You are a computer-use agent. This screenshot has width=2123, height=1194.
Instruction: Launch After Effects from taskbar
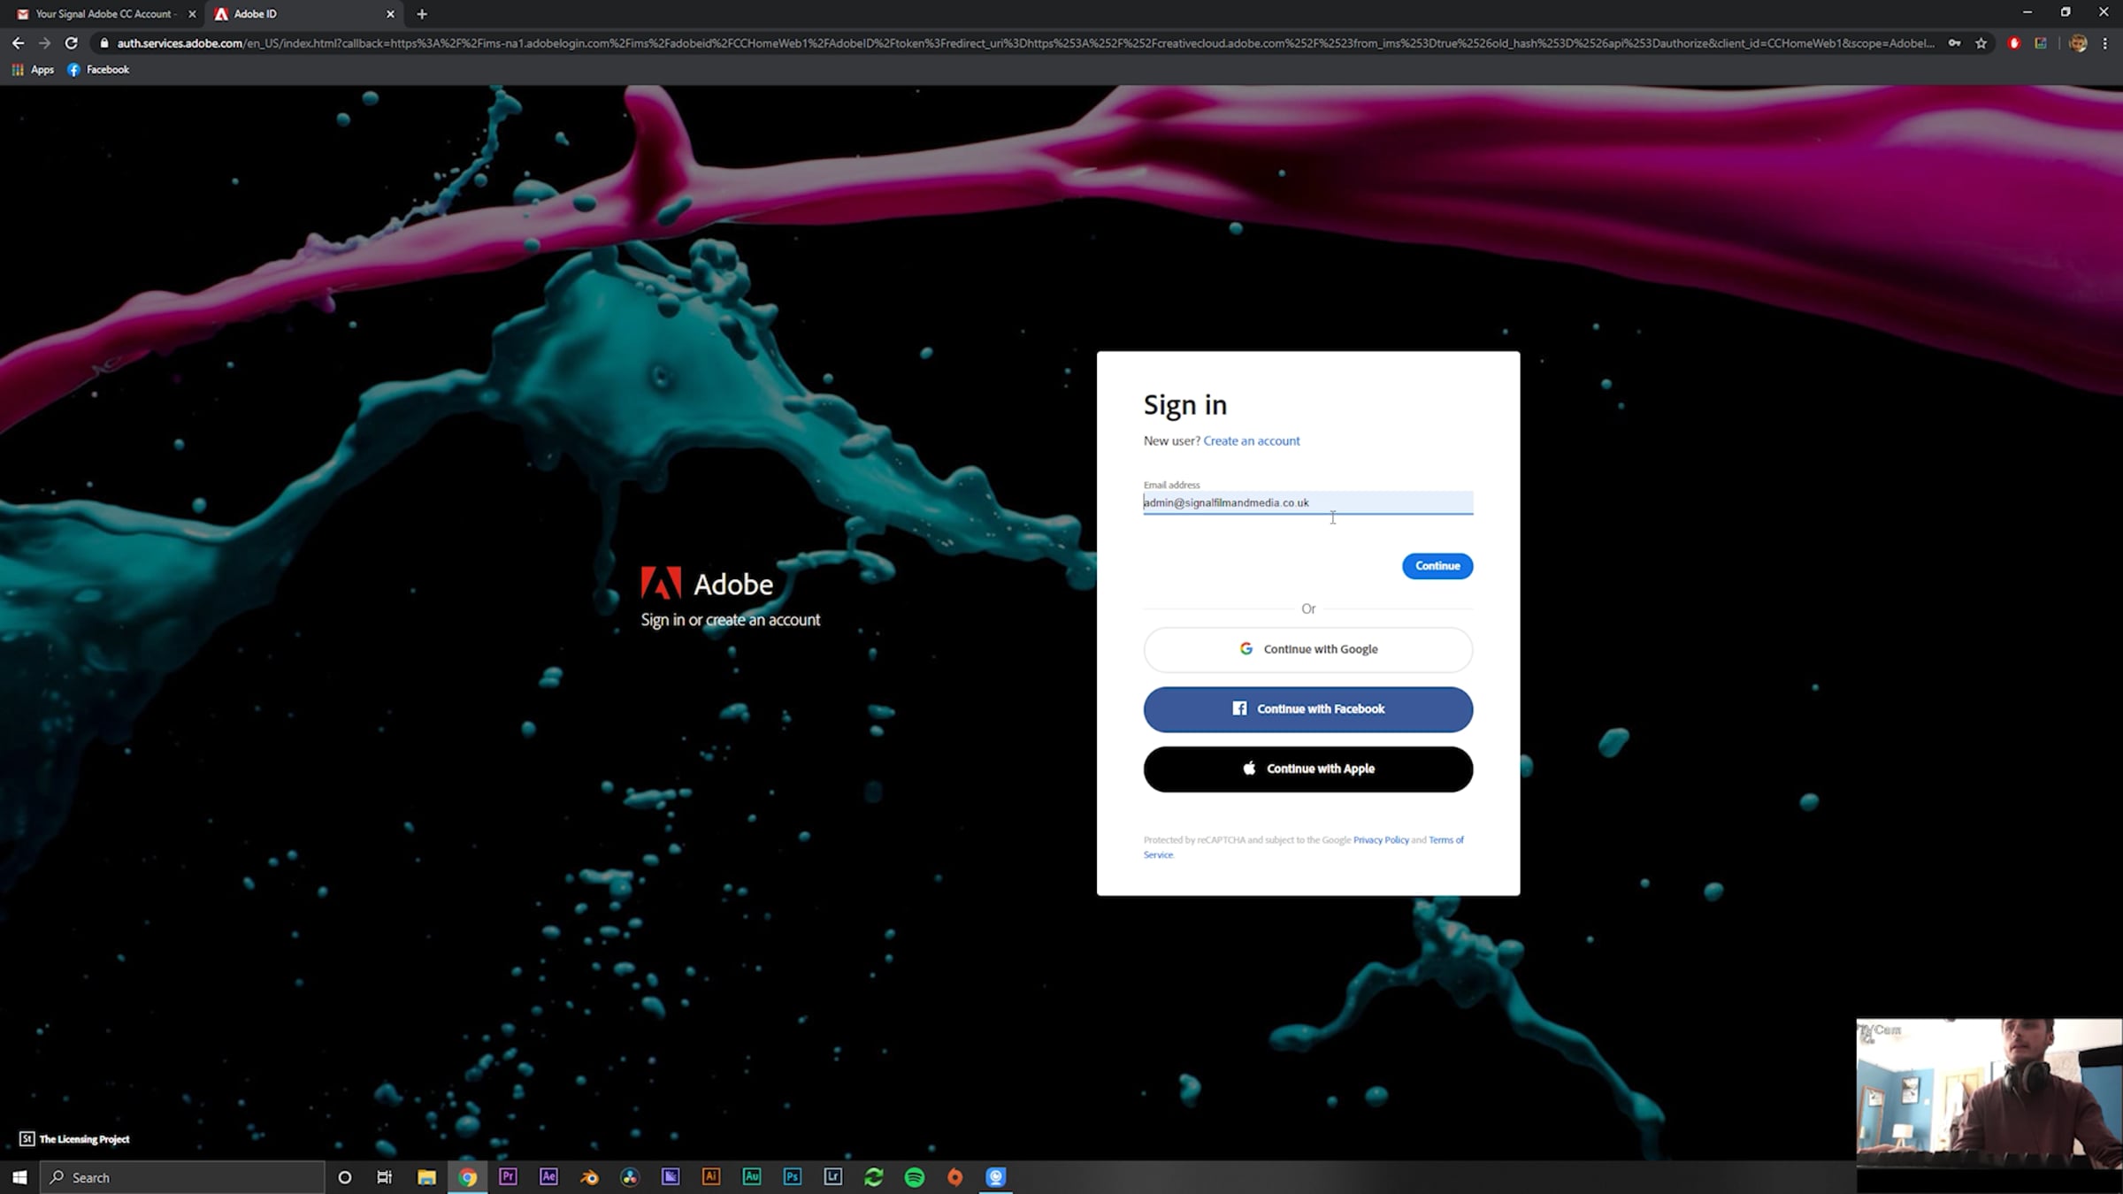point(548,1176)
